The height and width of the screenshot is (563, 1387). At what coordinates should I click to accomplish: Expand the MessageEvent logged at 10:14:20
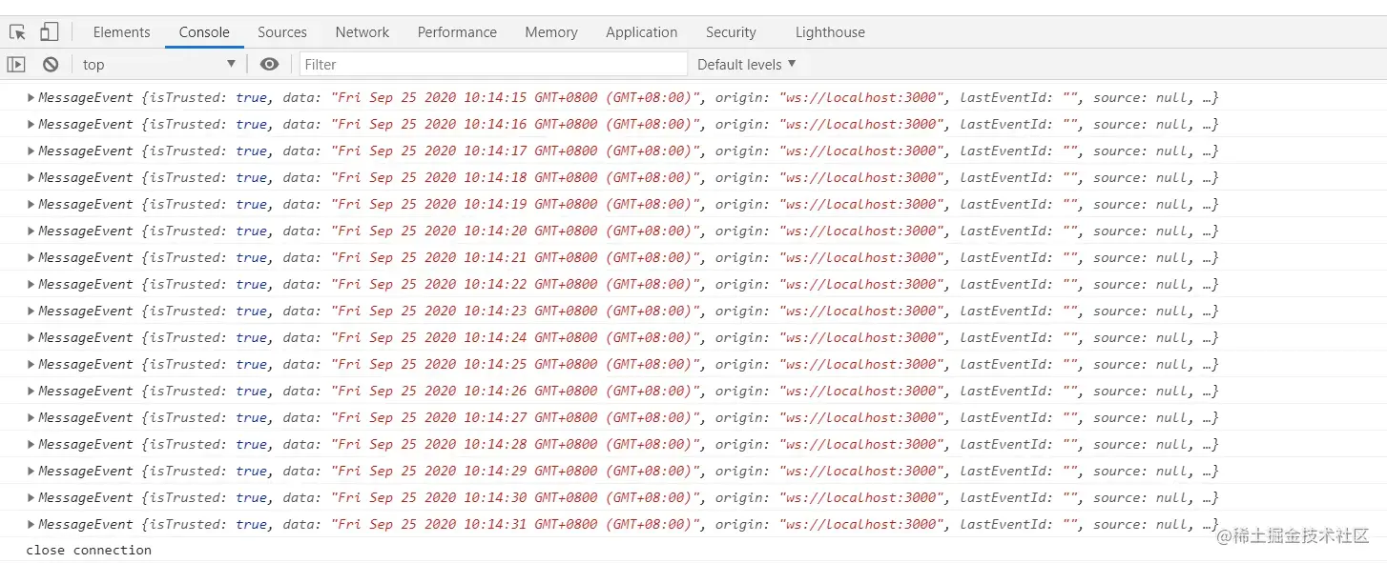point(31,231)
